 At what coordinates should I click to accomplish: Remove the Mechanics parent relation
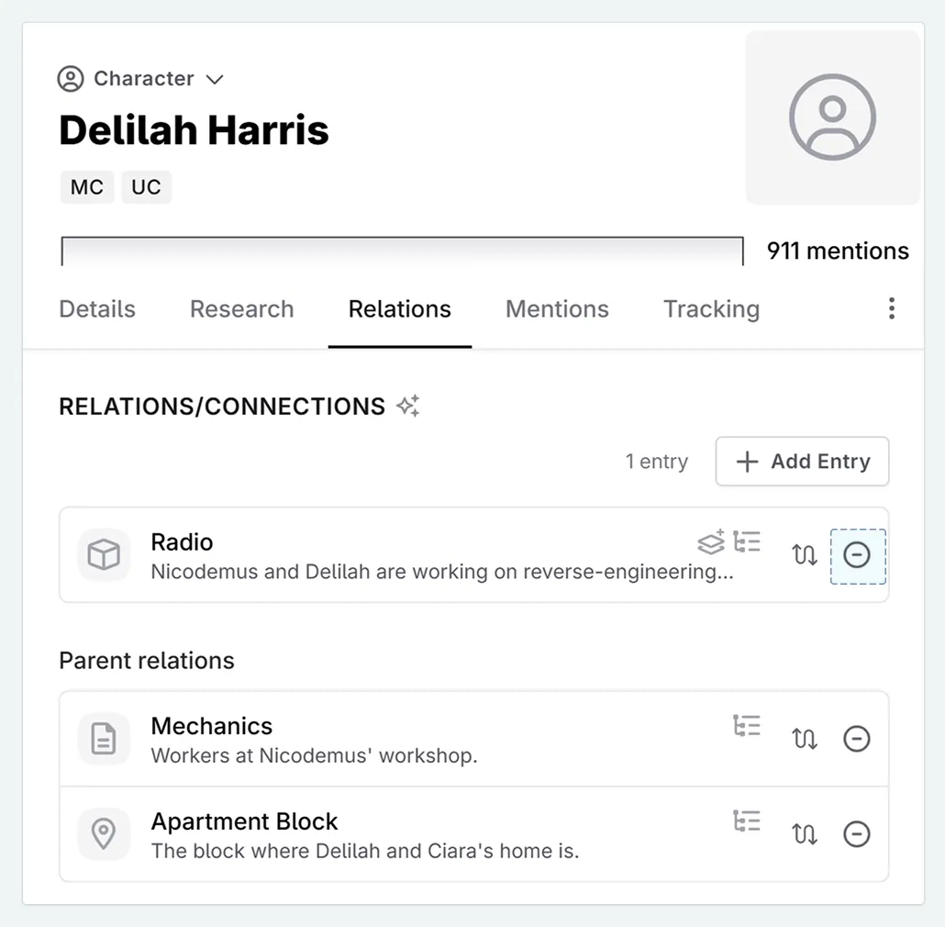click(x=857, y=738)
